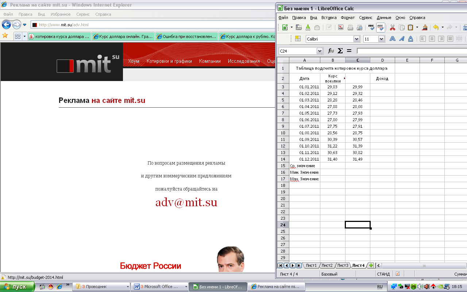
Task: Toggle AutoSpellcheck in the toolbar
Action: (x=381, y=27)
